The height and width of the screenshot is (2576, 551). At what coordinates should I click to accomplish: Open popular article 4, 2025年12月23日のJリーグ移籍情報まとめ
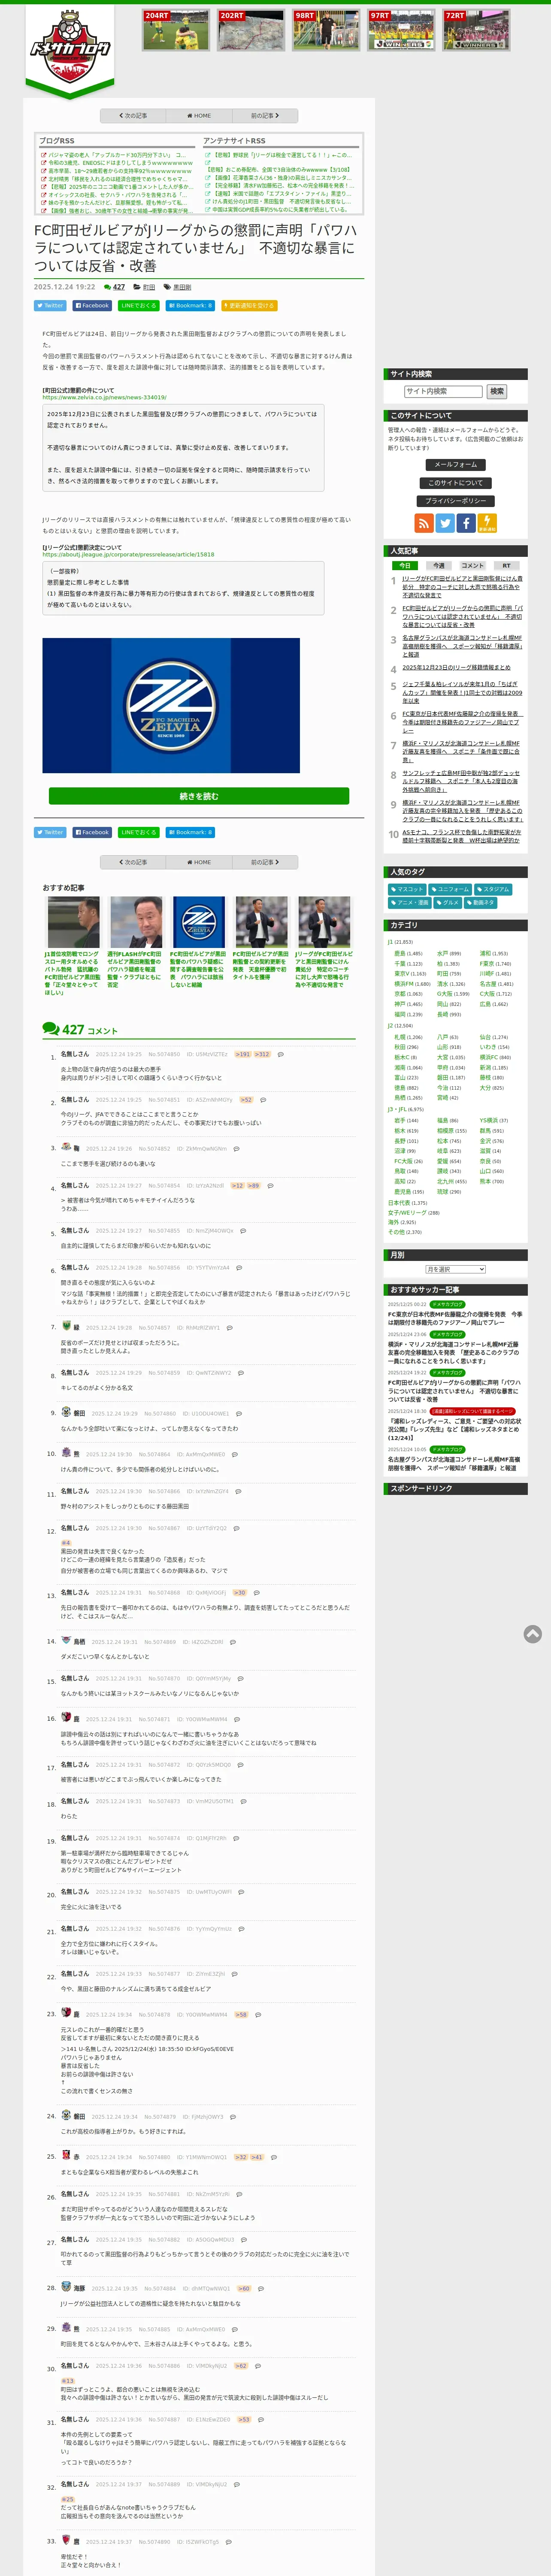pos(456,668)
